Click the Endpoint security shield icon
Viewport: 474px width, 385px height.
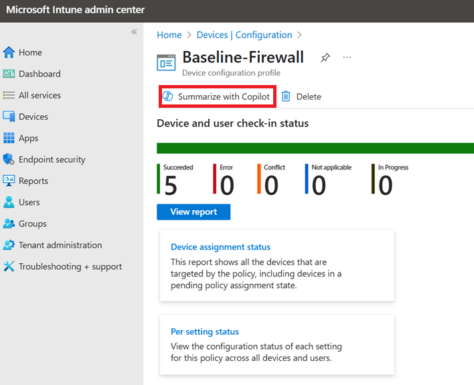click(9, 159)
